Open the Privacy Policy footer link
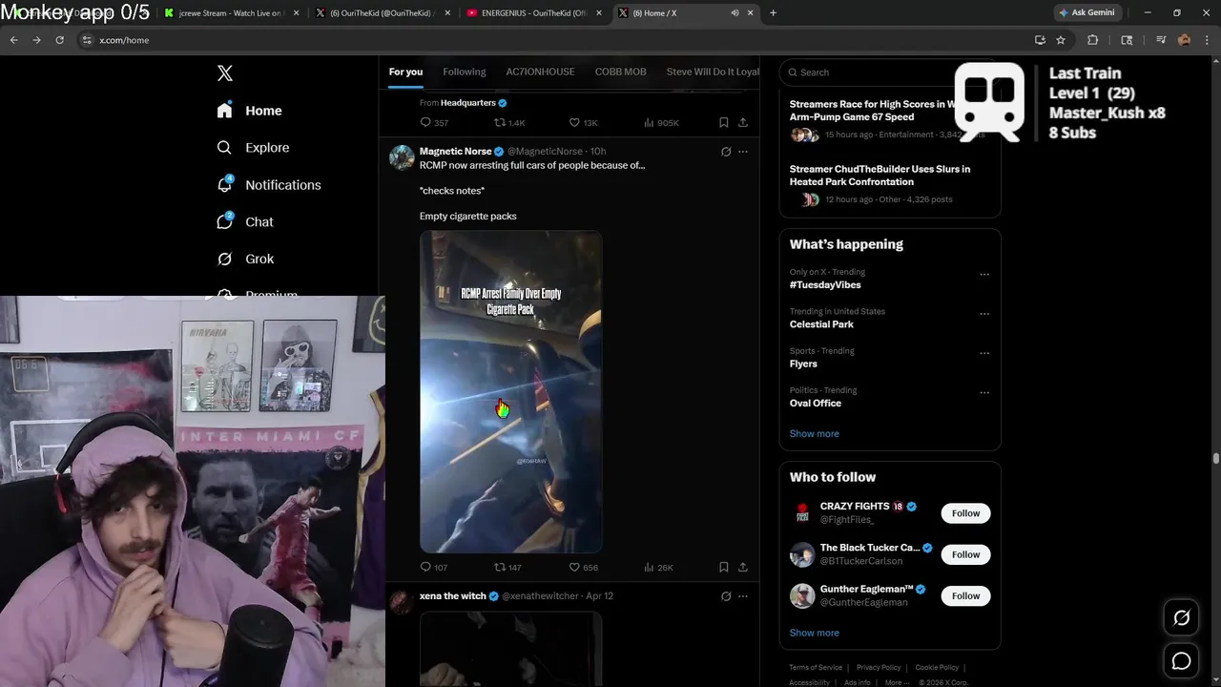Image resolution: width=1221 pixels, height=687 pixels. point(879,668)
